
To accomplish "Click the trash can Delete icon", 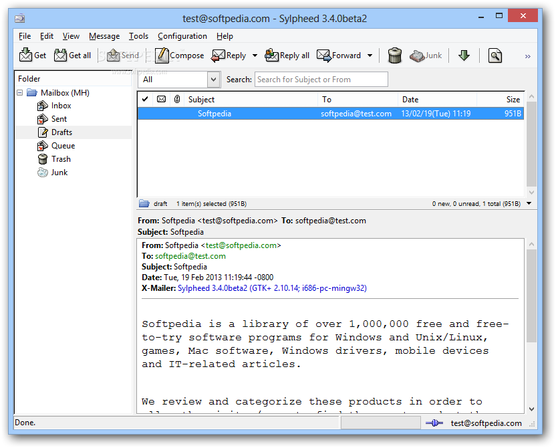I will (x=395, y=55).
